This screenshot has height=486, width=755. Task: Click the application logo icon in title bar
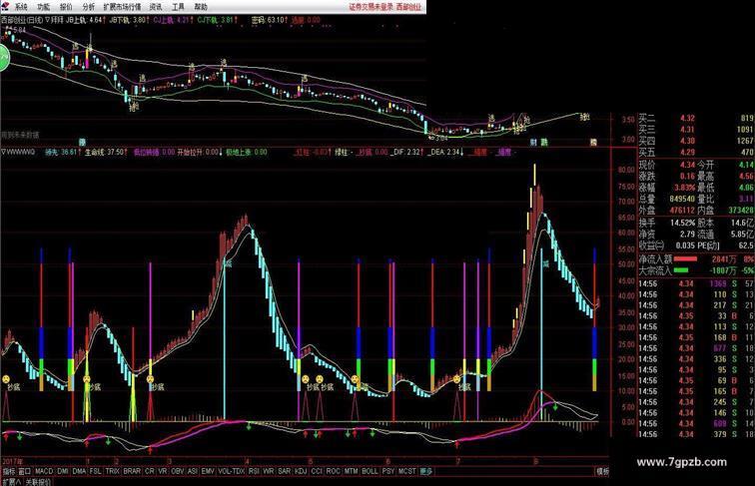pos(5,6)
